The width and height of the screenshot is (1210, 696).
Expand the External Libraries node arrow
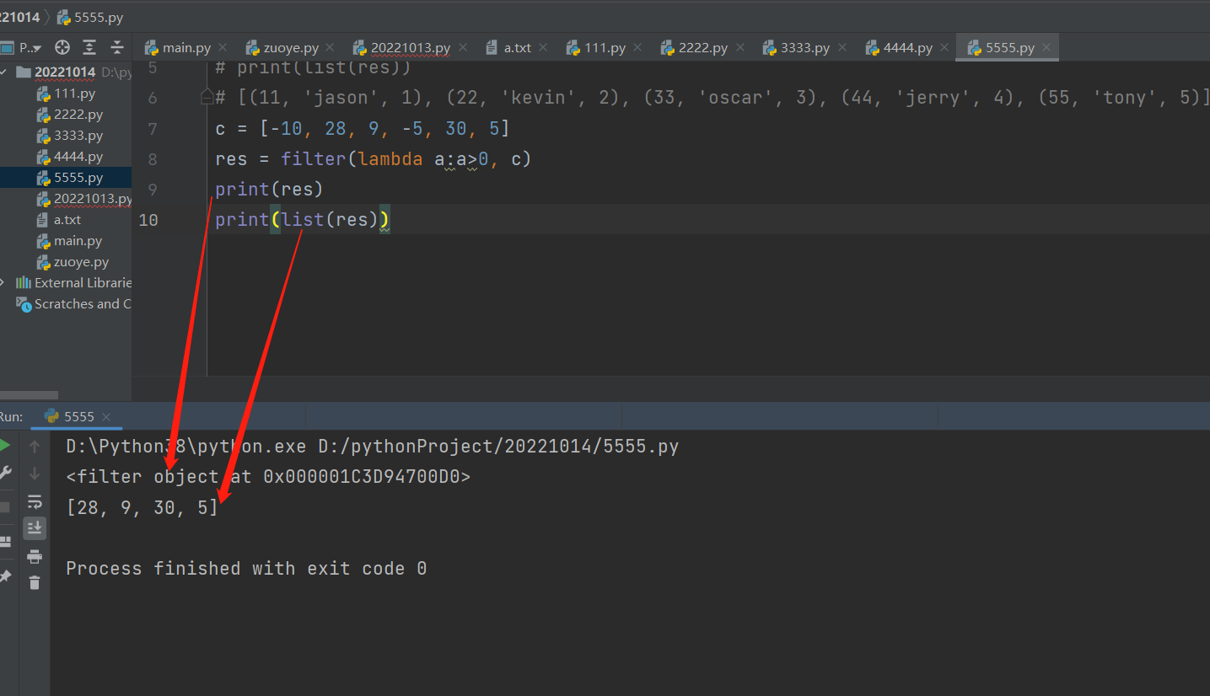[4, 282]
